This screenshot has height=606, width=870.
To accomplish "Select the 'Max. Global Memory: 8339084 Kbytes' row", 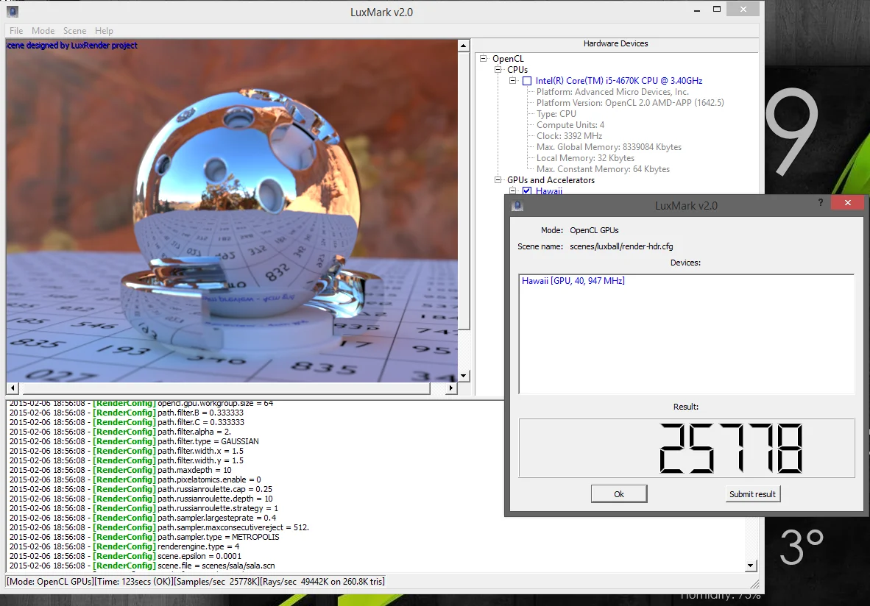I will pos(609,147).
